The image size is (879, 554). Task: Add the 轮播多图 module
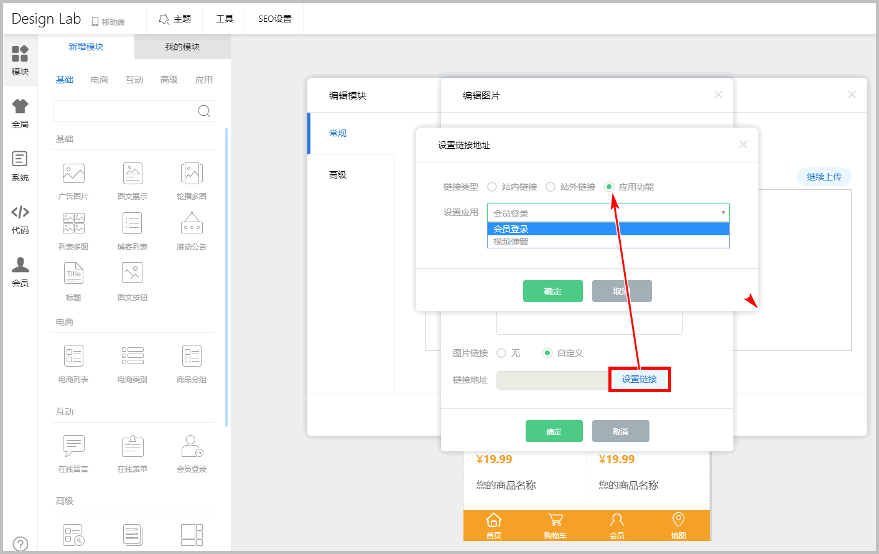tap(192, 181)
